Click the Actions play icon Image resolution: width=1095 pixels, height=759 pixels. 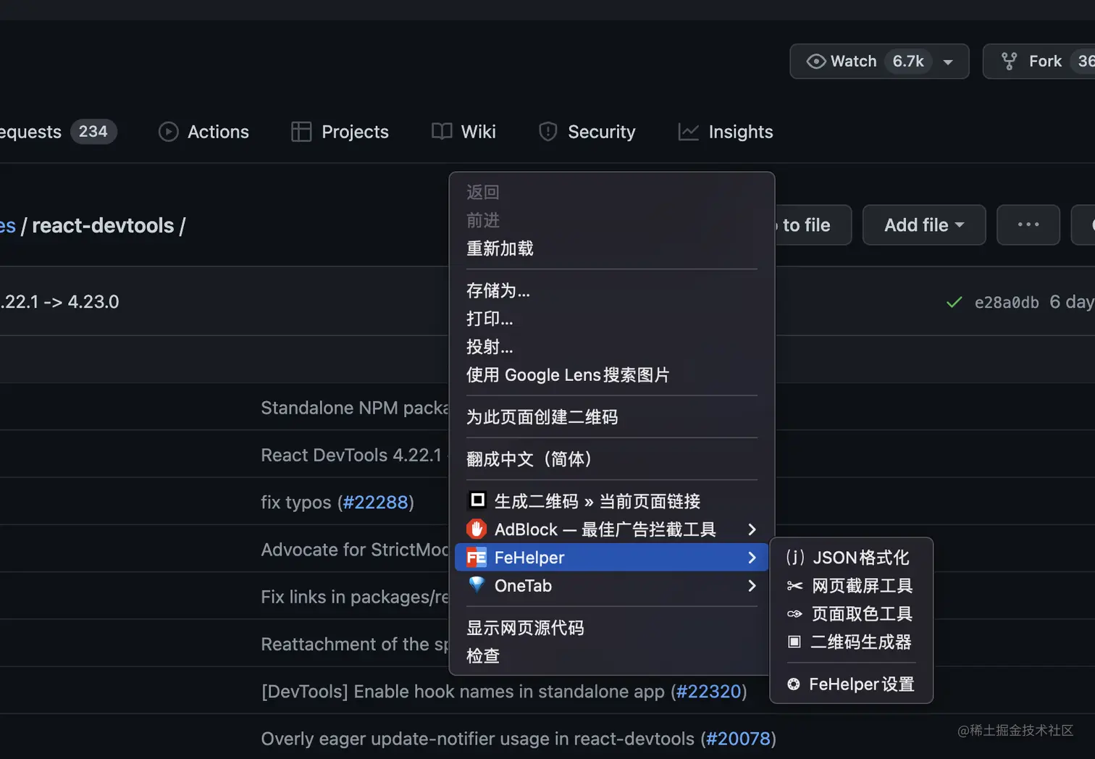tap(168, 132)
